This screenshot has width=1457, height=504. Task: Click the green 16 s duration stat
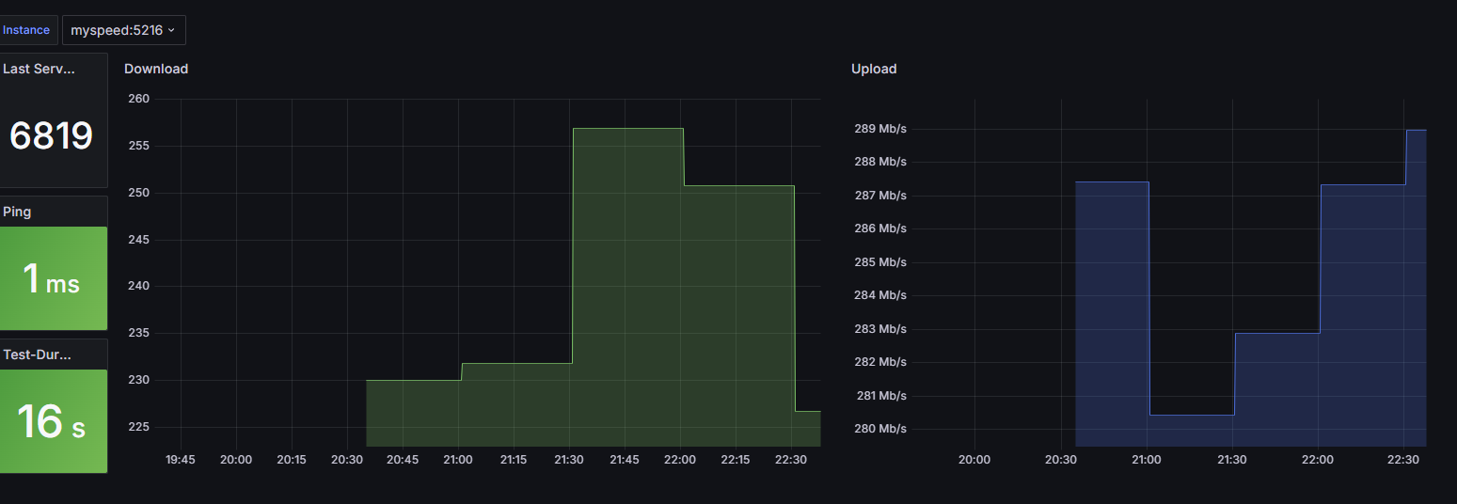[x=52, y=422]
